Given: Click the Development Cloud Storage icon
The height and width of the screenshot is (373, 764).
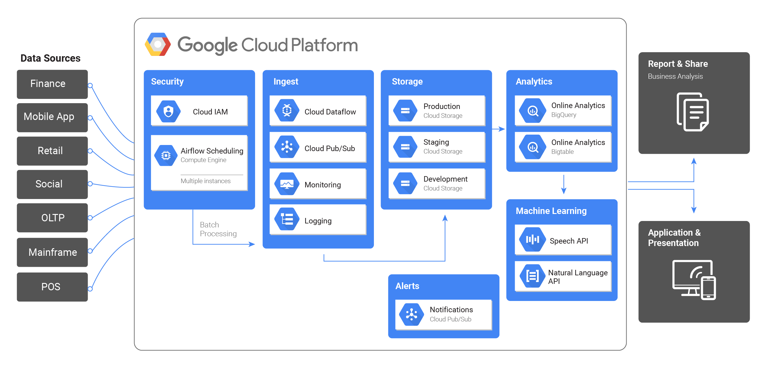Looking at the screenshot, I should 405,183.
